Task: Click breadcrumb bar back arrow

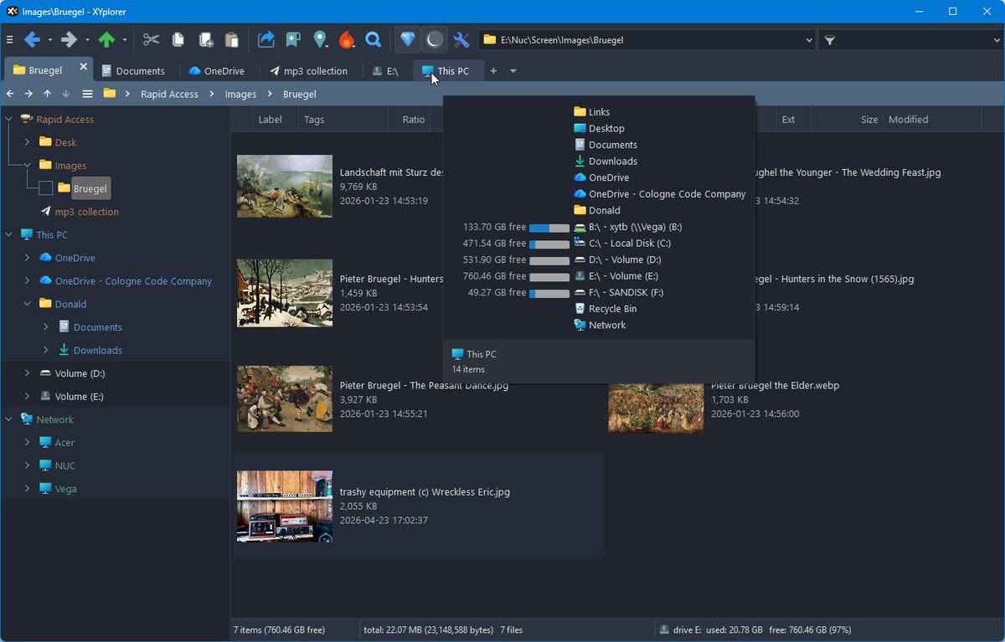Action: click(10, 94)
